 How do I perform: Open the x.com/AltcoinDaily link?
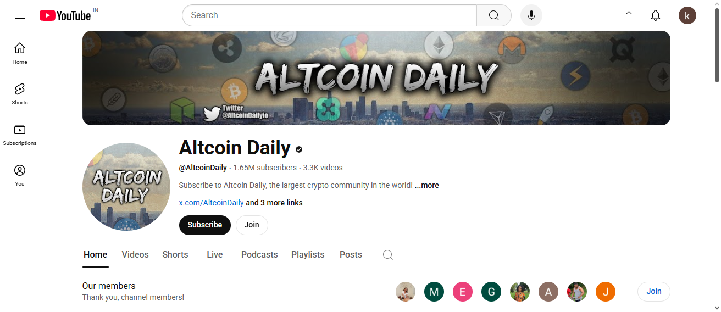[212, 203]
